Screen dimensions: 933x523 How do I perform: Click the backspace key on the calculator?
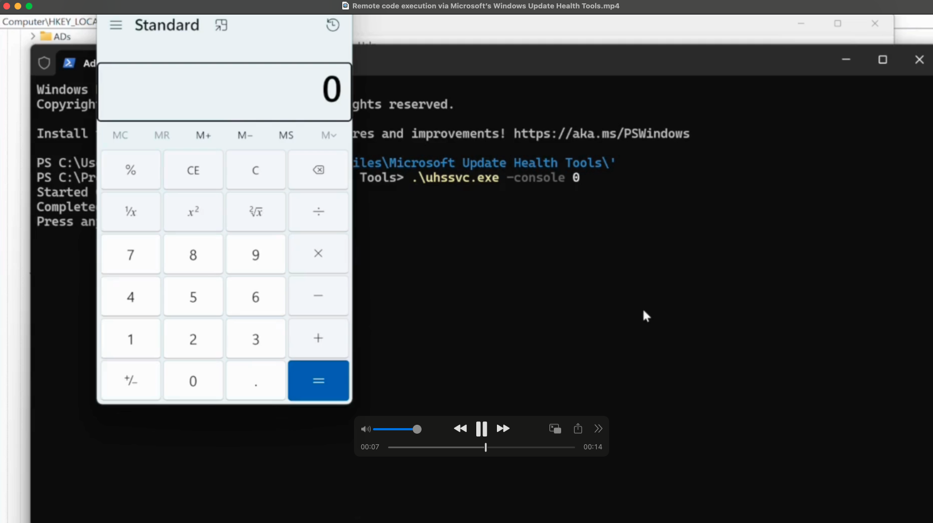click(318, 170)
